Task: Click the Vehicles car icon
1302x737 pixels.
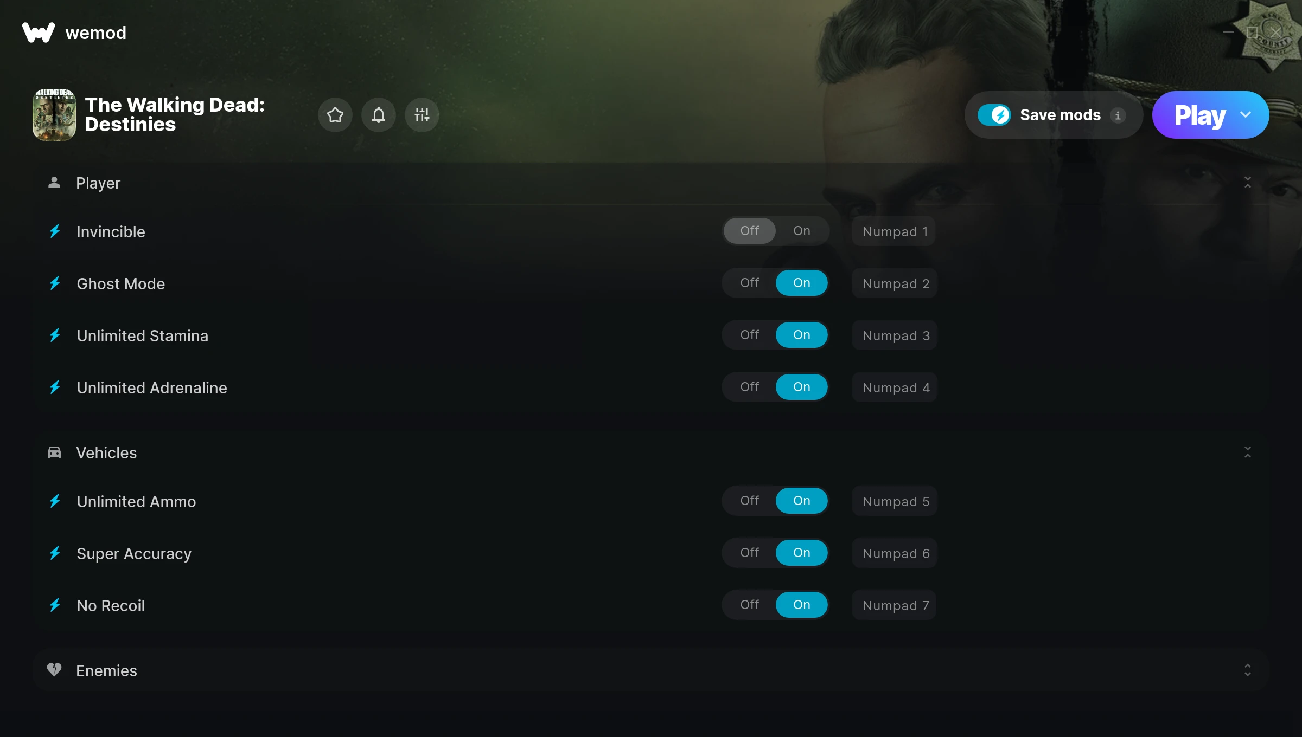Action: (x=54, y=452)
